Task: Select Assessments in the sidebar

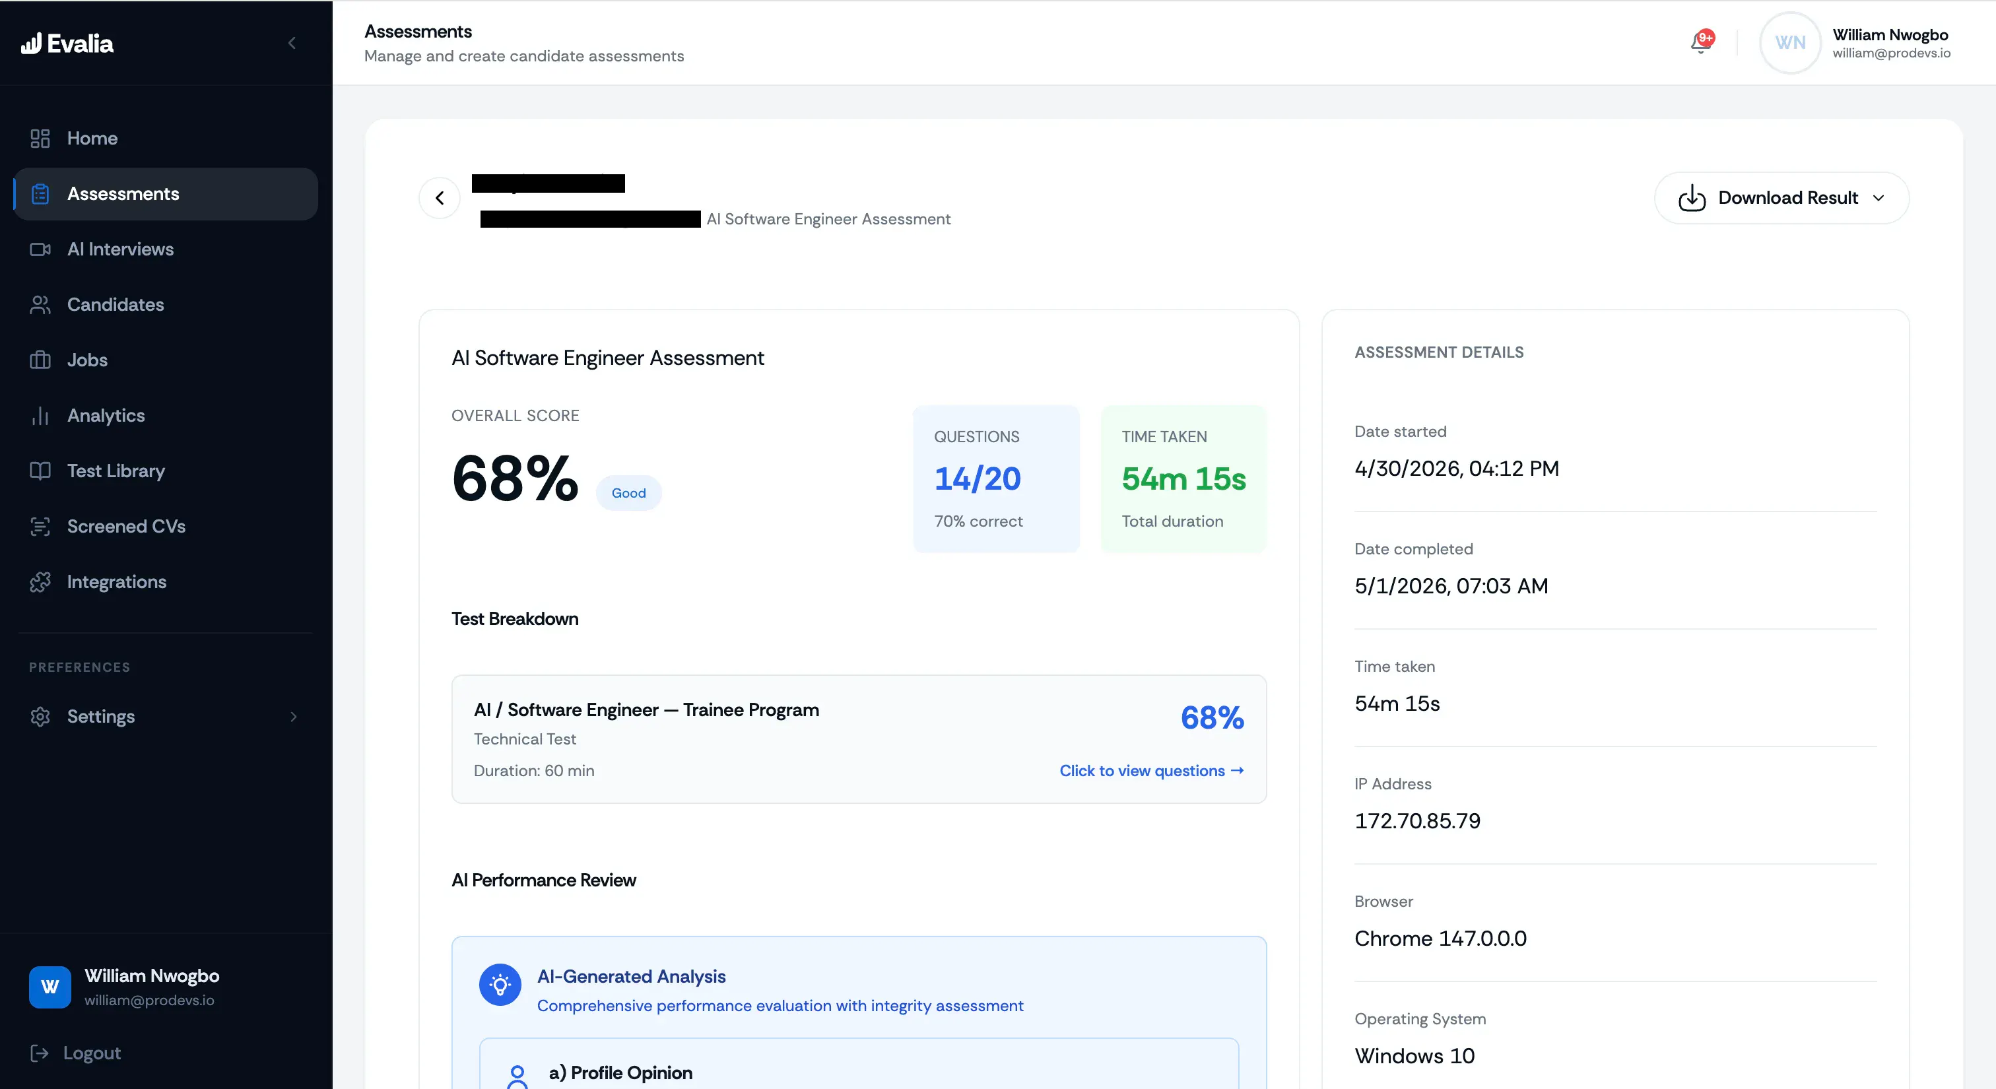Action: pos(166,193)
